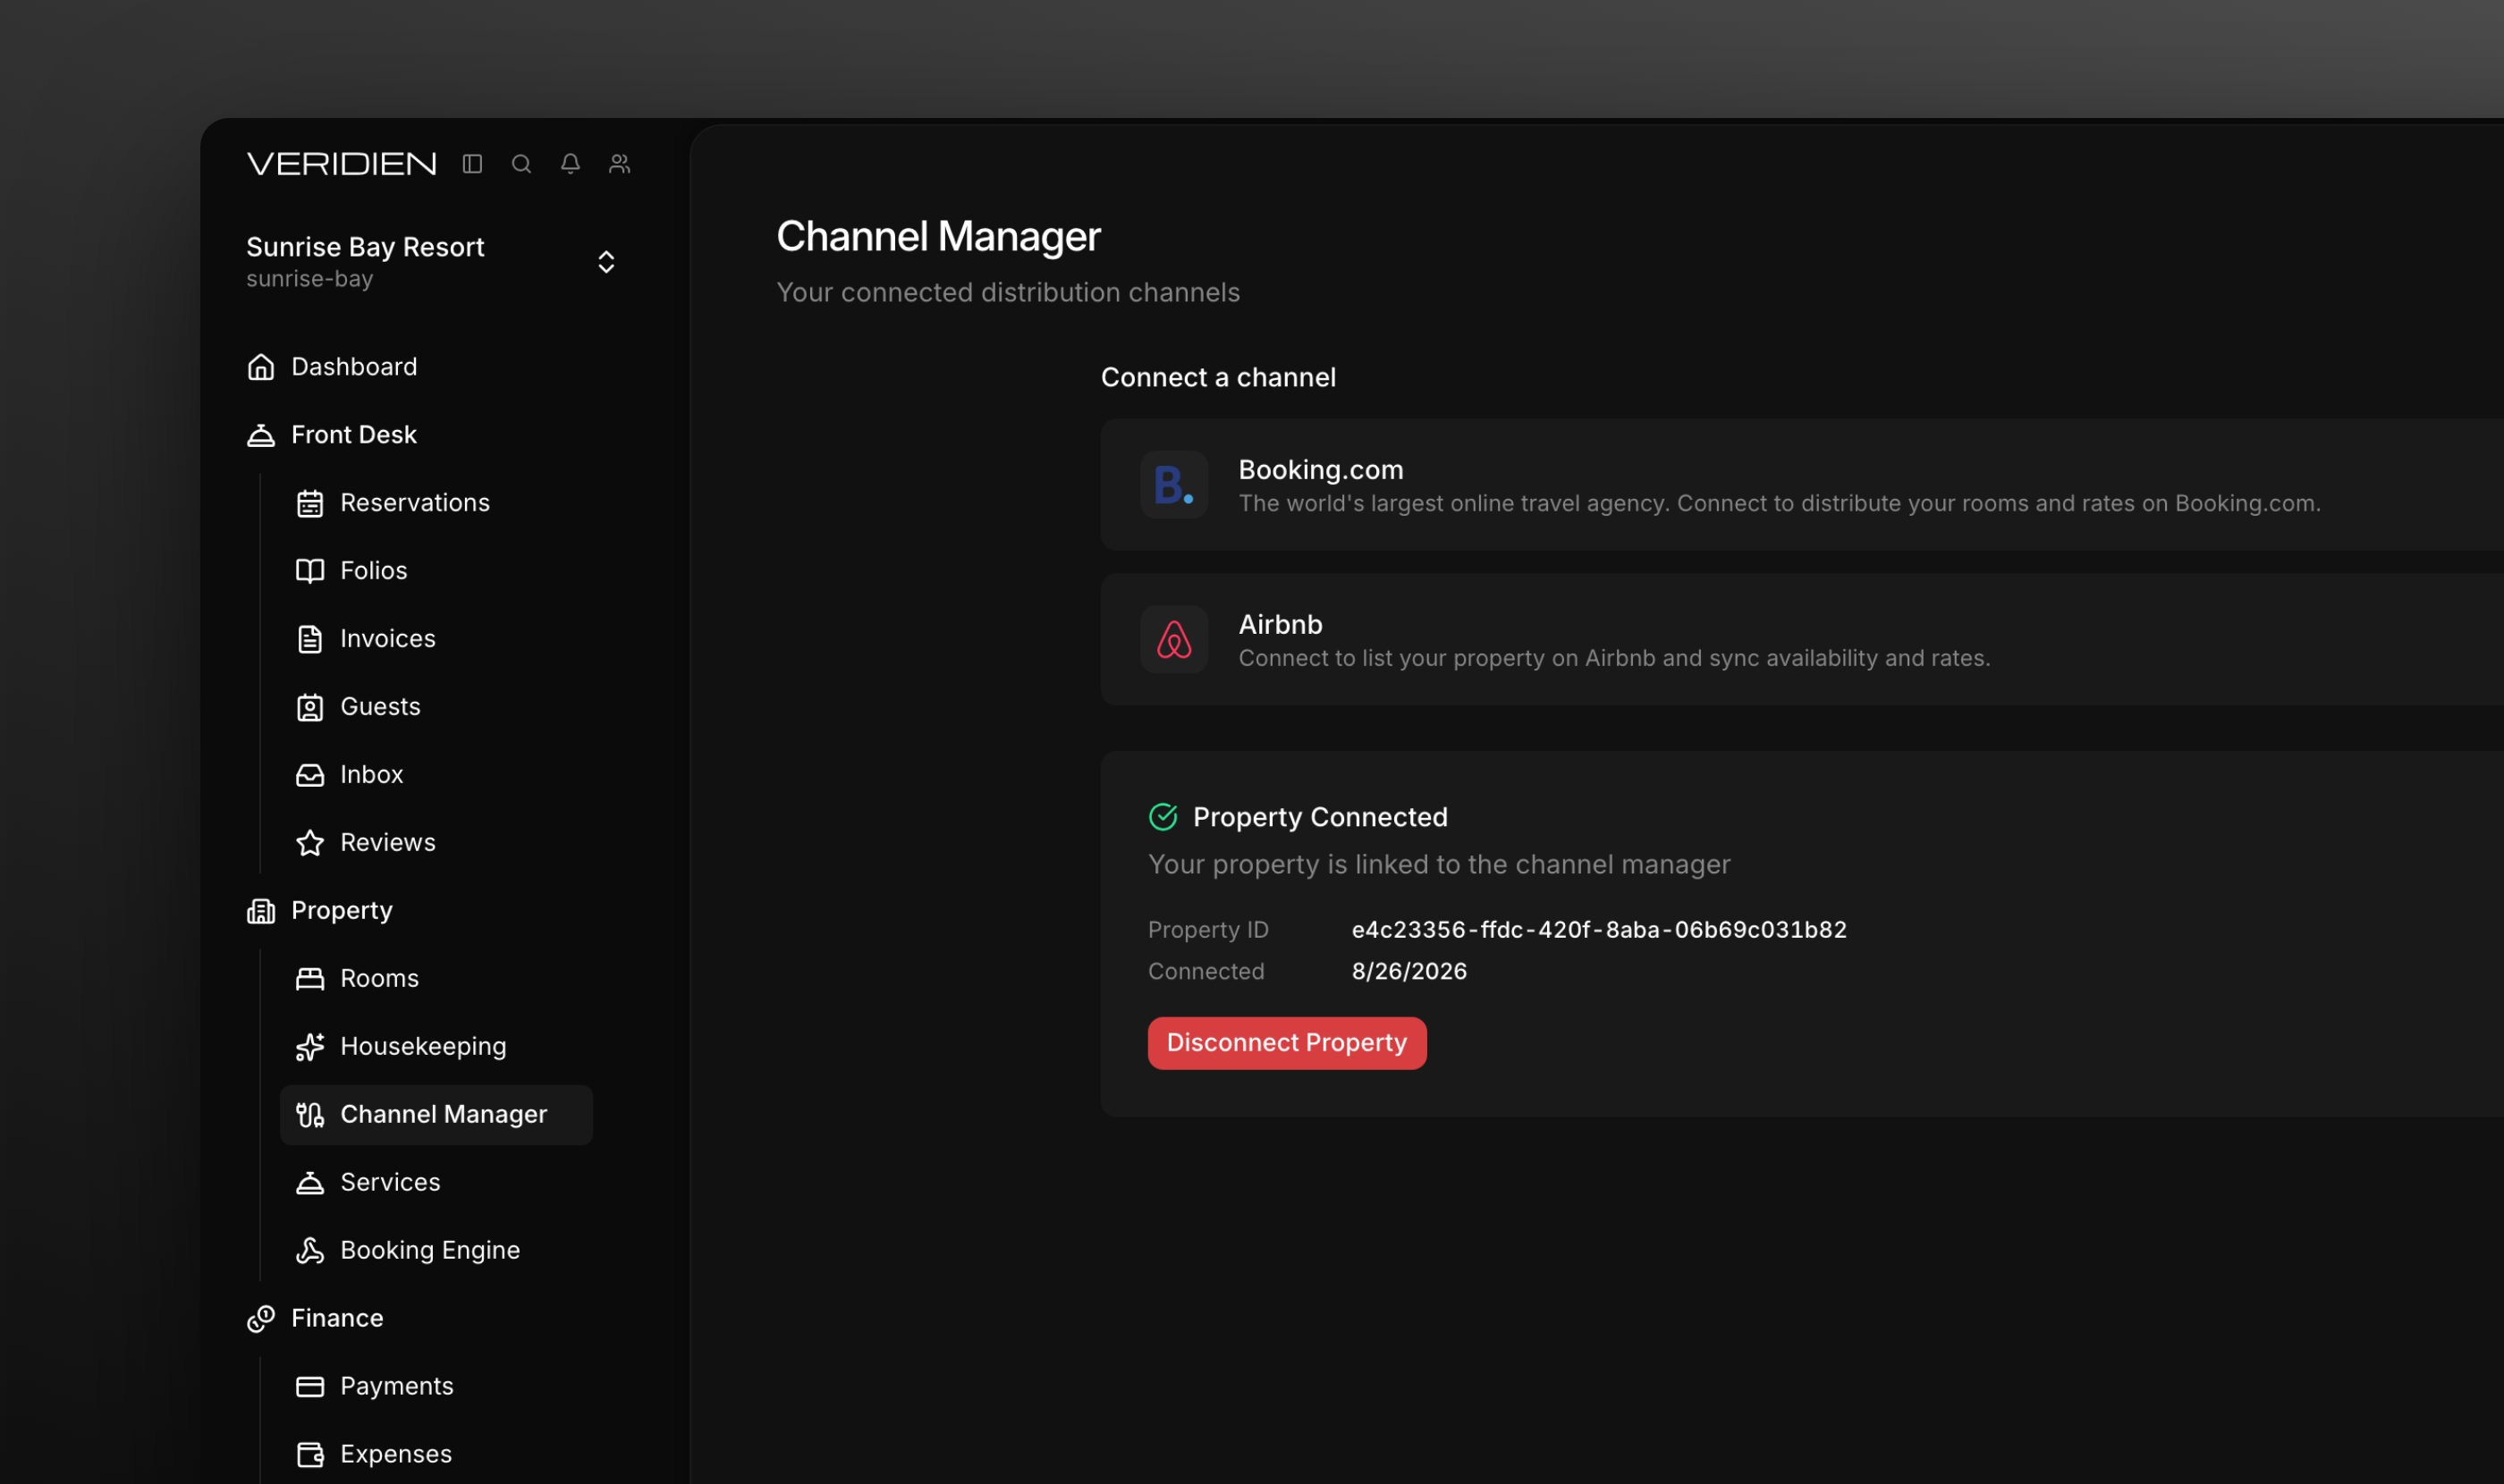Open search via magnifier icon
2504x1484 pixels.
[521, 163]
